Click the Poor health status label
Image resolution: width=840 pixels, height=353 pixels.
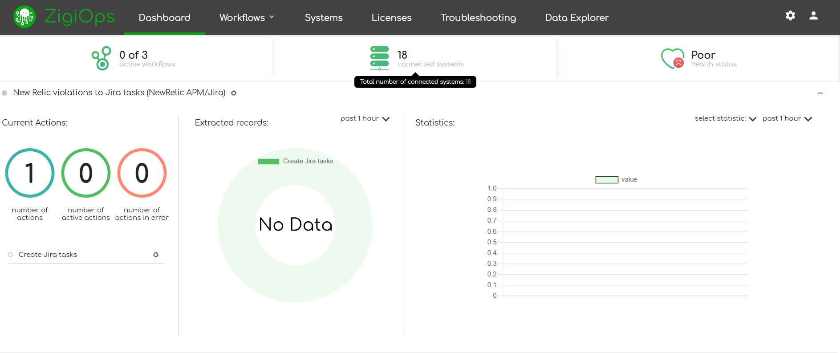point(714,58)
